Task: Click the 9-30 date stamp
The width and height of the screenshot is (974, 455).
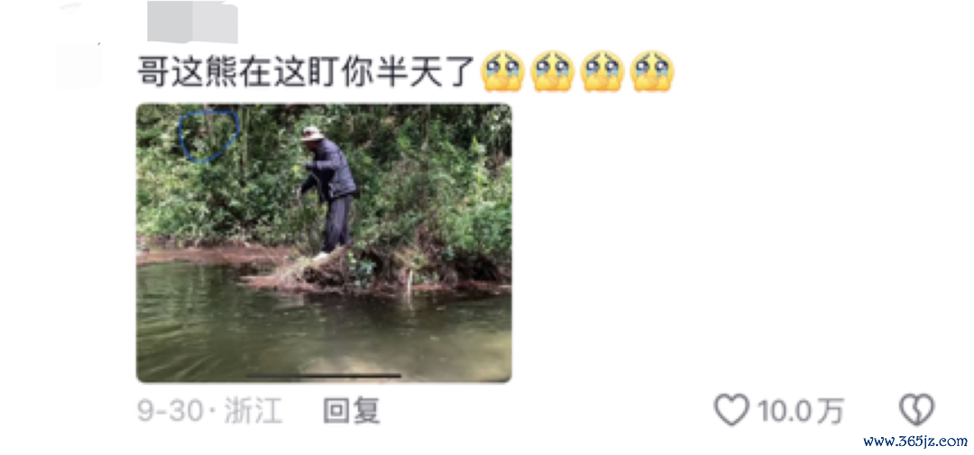Action: click(170, 411)
